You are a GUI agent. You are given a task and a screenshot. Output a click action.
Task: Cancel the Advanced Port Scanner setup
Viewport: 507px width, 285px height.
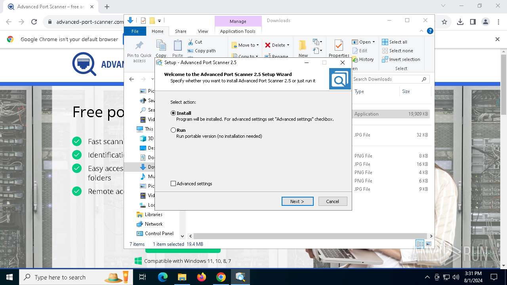333,201
